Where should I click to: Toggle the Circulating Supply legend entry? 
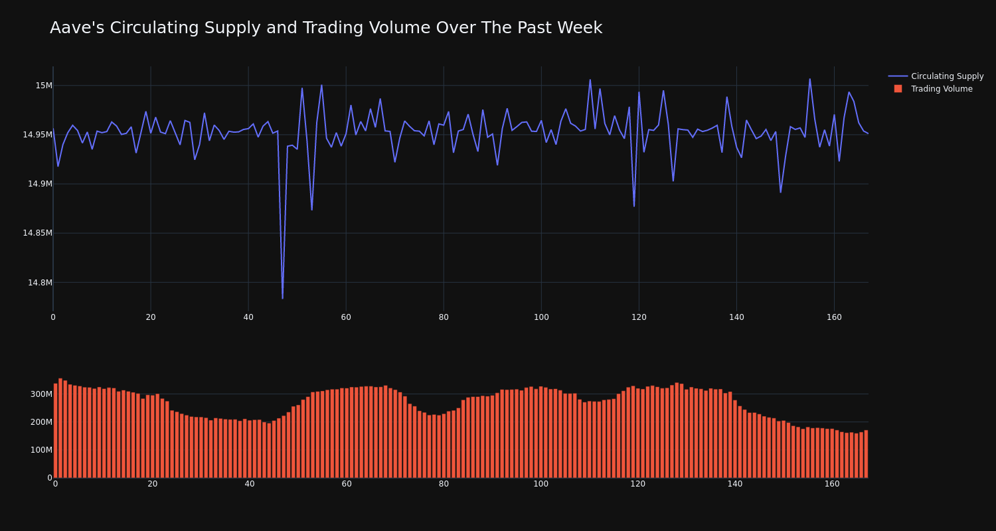pos(936,76)
